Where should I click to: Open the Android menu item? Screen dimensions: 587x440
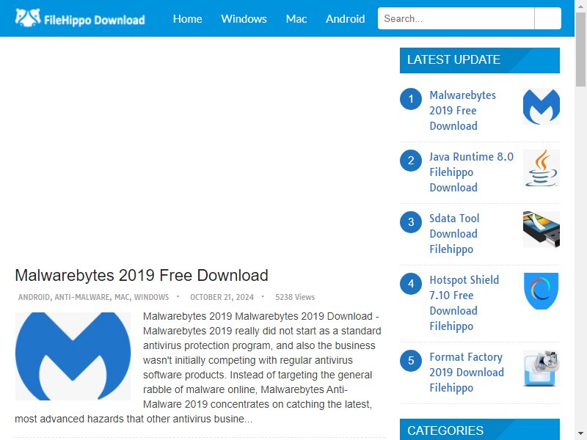[345, 19]
